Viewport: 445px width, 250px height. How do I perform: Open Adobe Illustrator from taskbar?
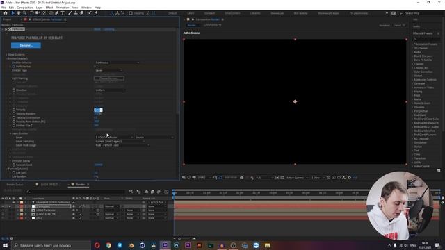(200, 245)
